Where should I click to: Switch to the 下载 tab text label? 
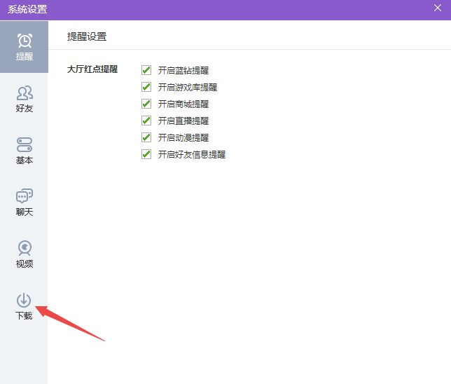tap(24, 316)
